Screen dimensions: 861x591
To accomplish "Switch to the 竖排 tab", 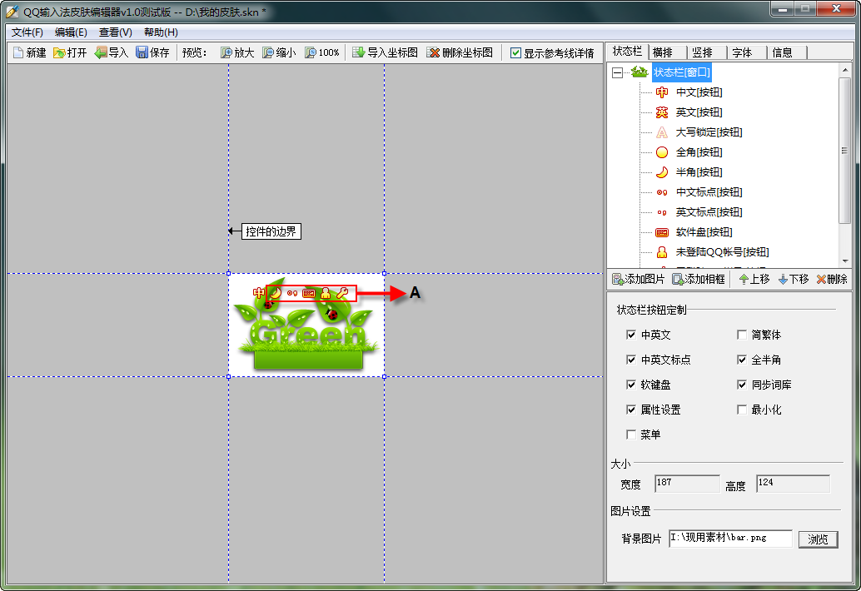I will 707,52.
